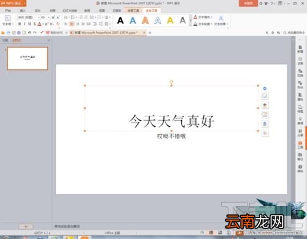Screen dimensions: 307x239
Task: Apply the yellow WordArt style
Action: tap(170, 20)
